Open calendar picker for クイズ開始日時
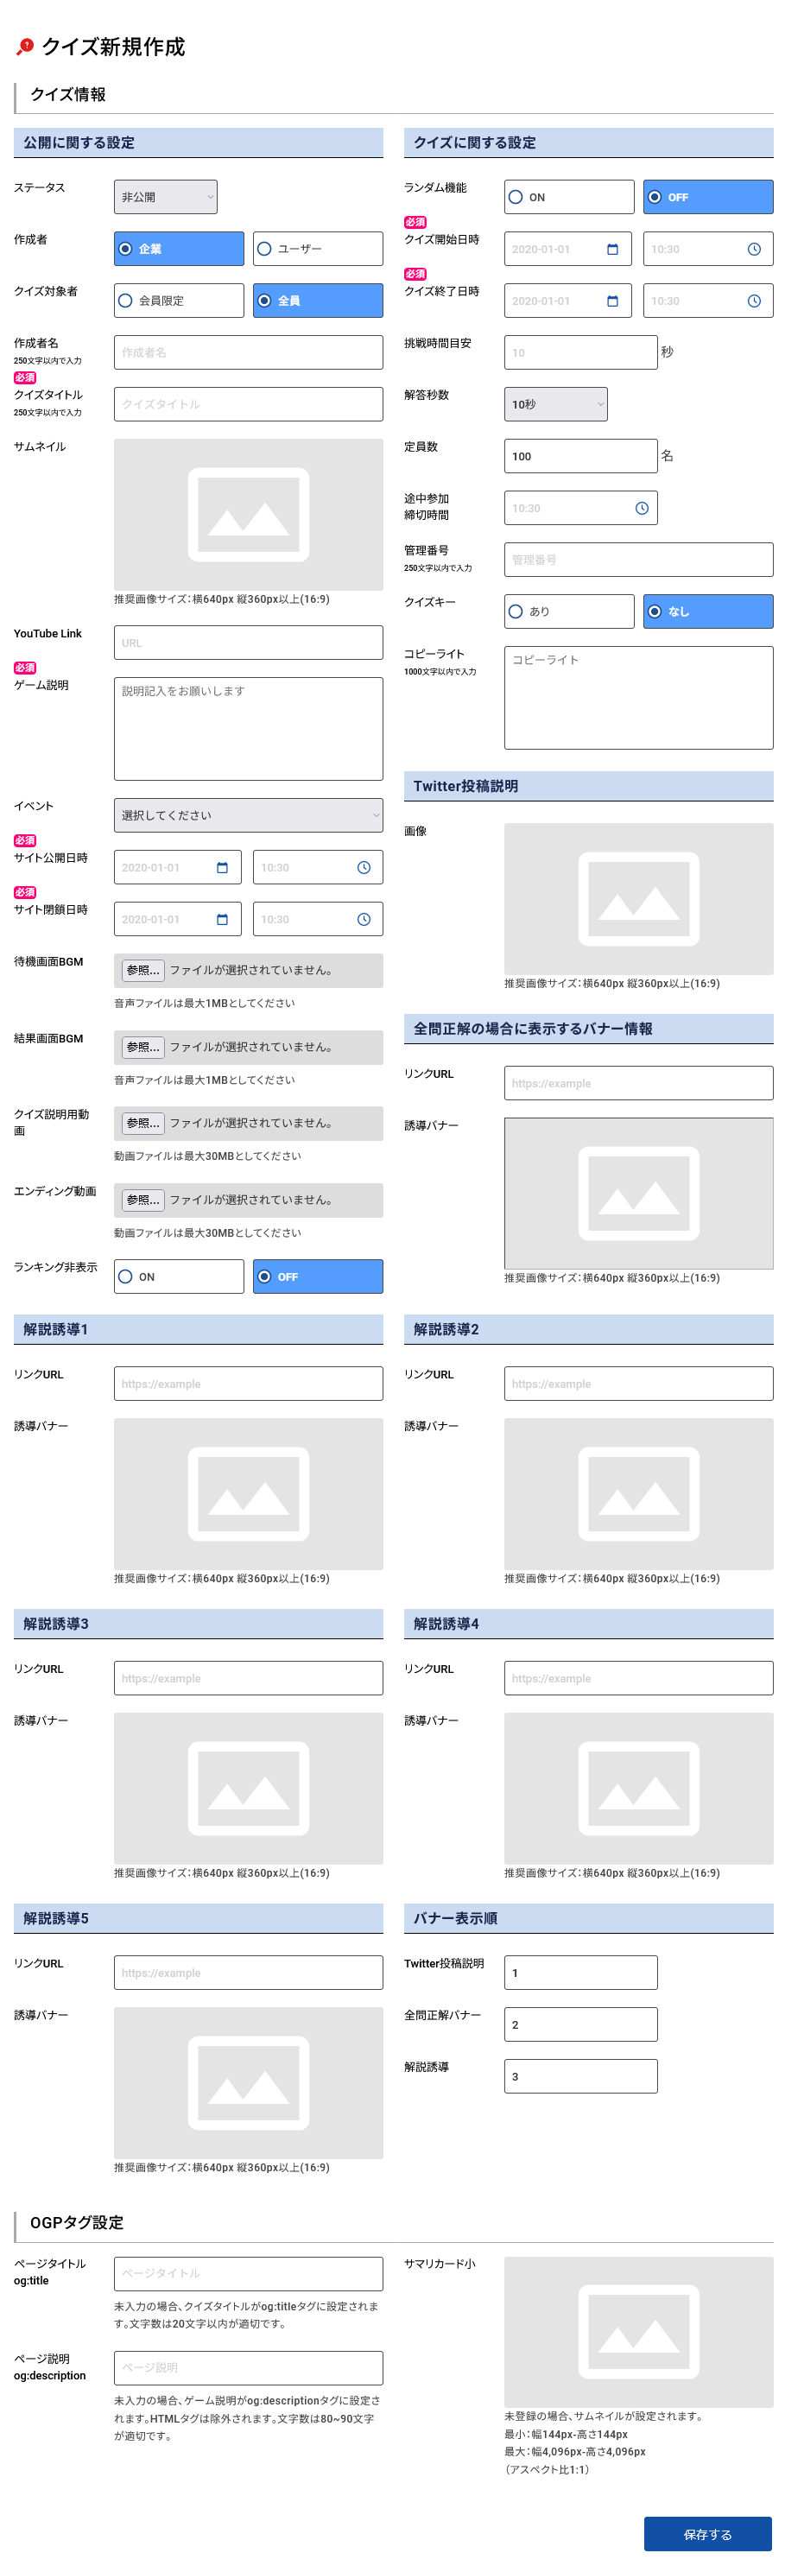The image size is (804, 2572). [612, 250]
